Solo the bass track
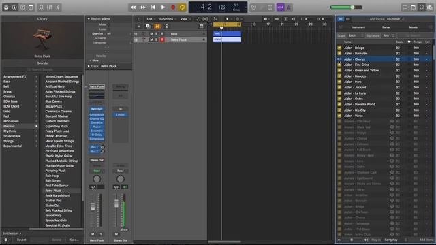Viewport: 436px width, 245px height. pos(156,34)
